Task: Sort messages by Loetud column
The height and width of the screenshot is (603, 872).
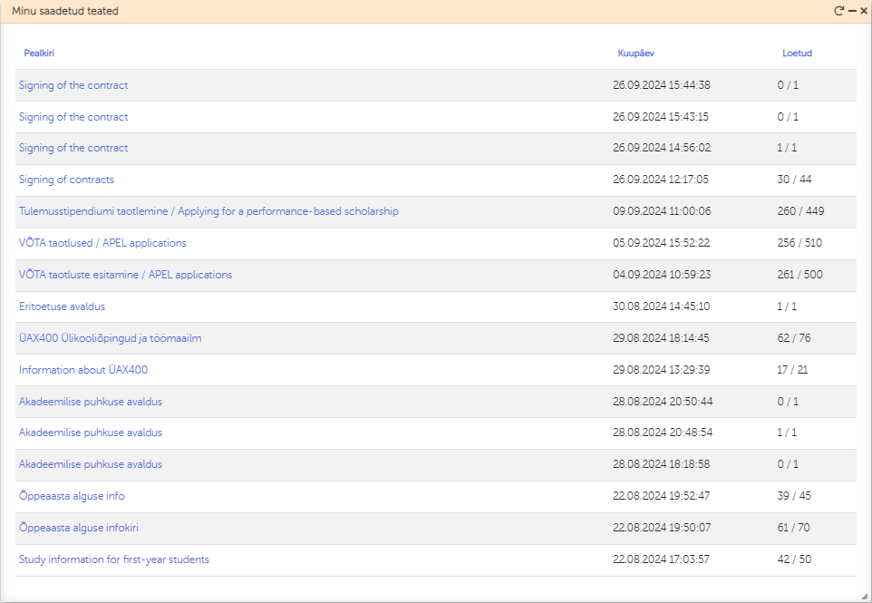Action: pyautogui.click(x=797, y=53)
